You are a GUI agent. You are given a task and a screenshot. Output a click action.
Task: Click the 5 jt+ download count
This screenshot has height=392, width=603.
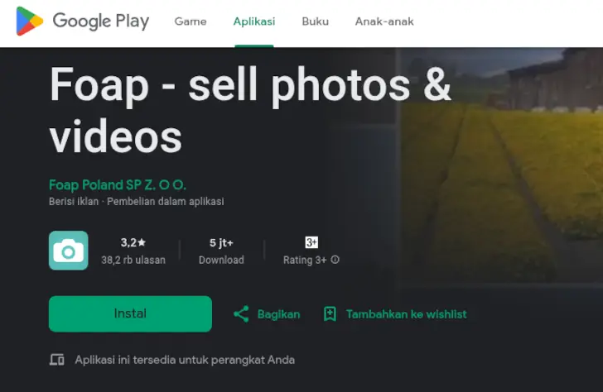(221, 243)
